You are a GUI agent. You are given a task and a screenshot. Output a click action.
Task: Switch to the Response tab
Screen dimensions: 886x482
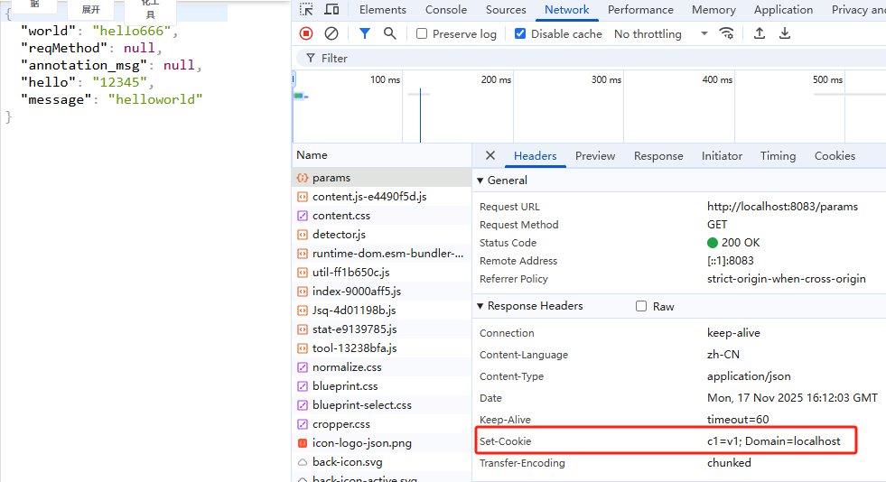click(658, 156)
